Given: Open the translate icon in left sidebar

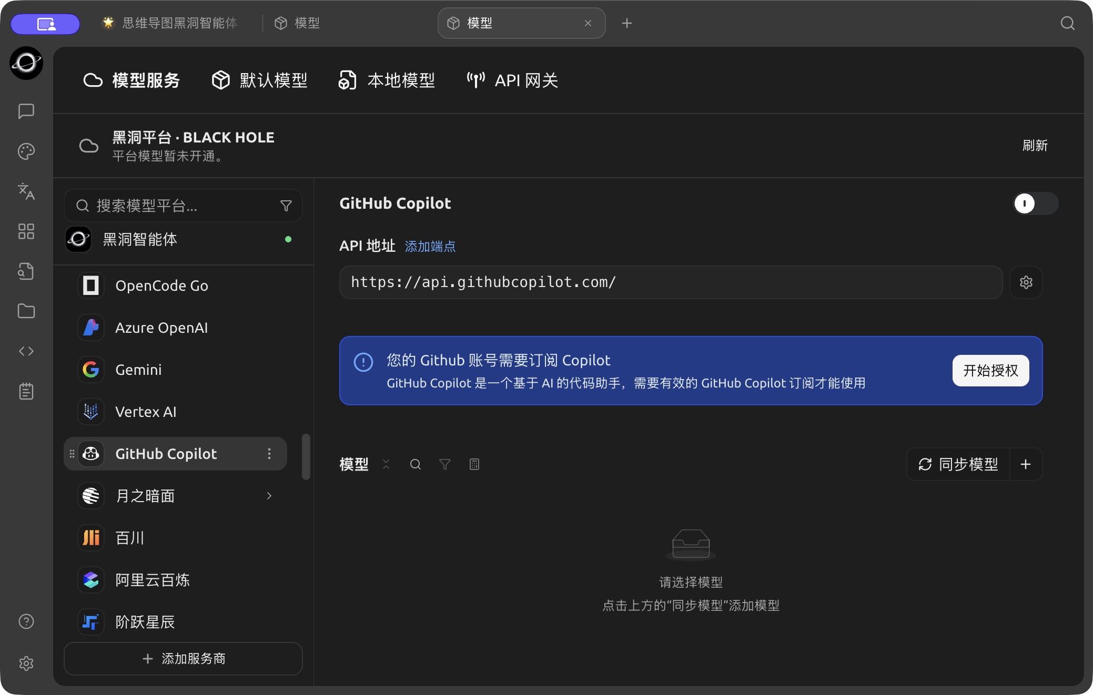Looking at the screenshot, I should click(26, 191).
